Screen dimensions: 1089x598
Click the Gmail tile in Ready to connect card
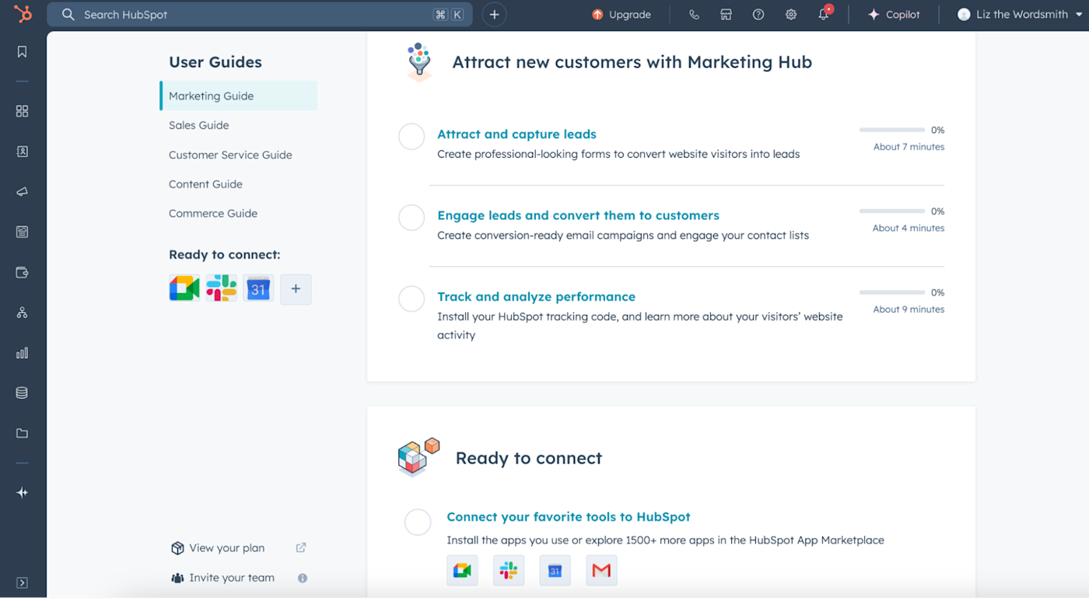point(601,570)
